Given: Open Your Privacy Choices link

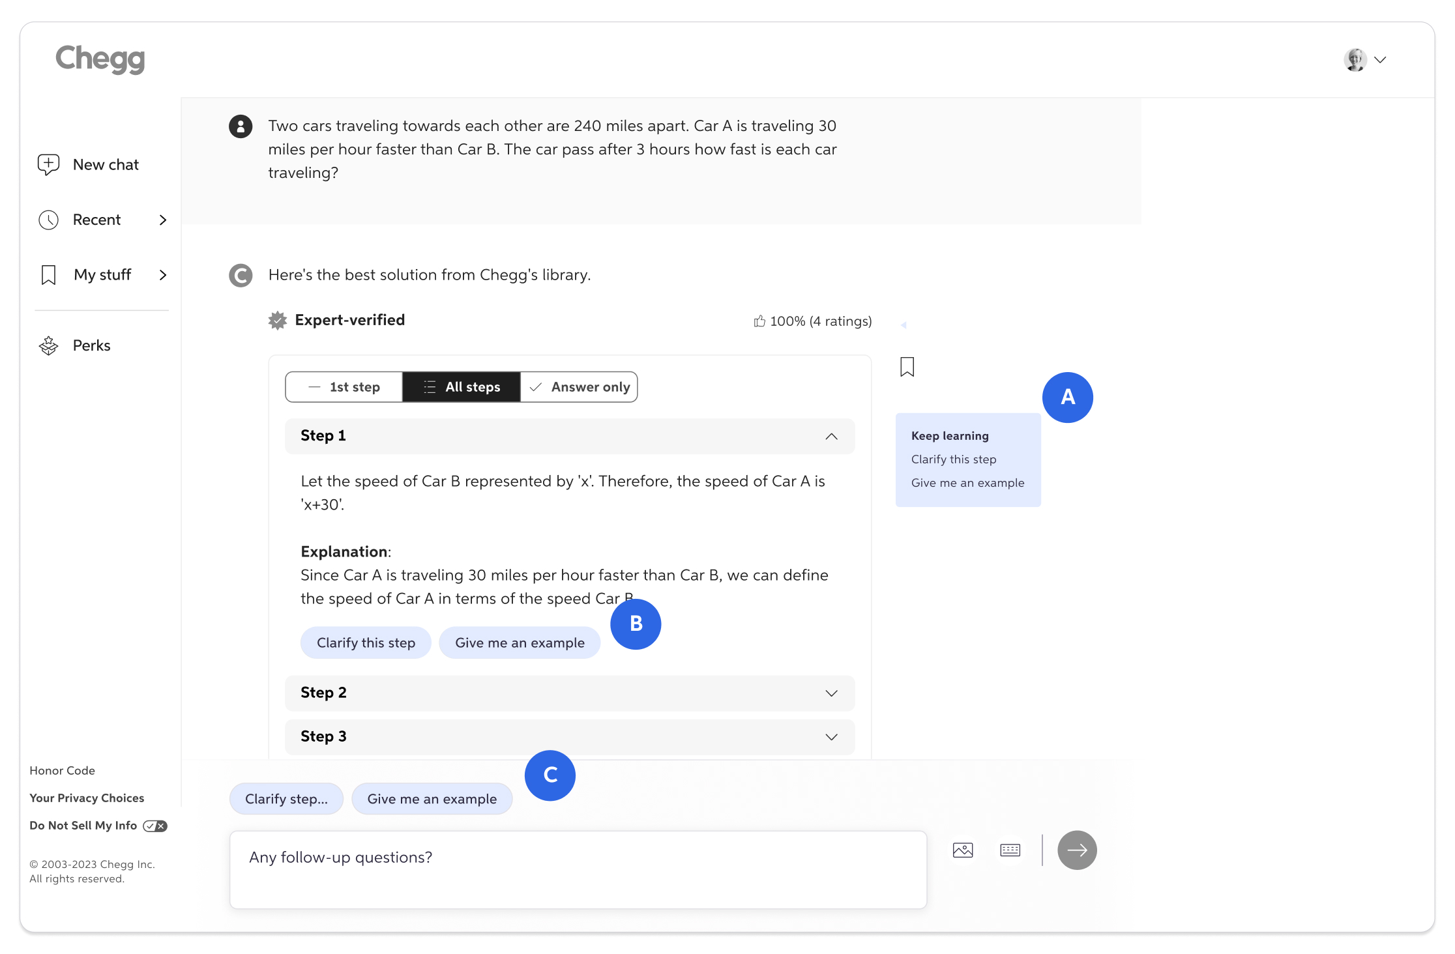Looking at the screenshot, I should click(x=87, y=798).
